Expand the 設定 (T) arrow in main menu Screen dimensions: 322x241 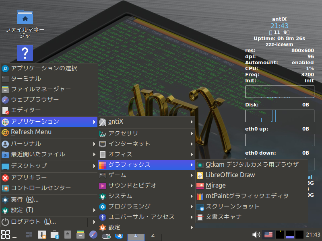94,210
